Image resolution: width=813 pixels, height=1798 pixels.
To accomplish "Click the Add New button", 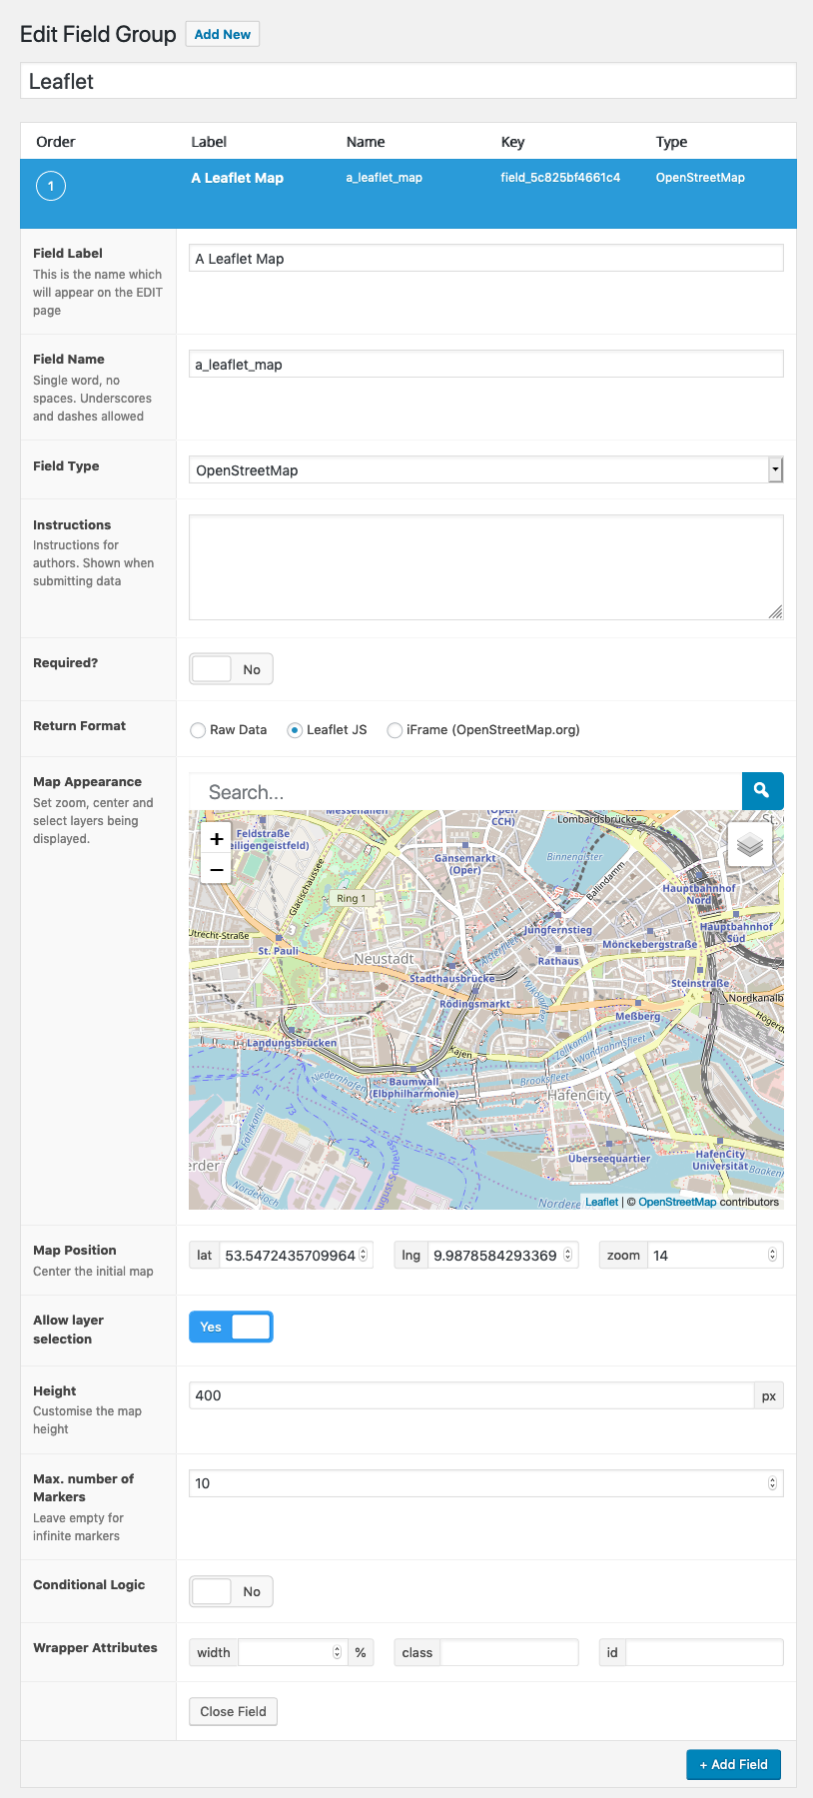I will [223, 34].
